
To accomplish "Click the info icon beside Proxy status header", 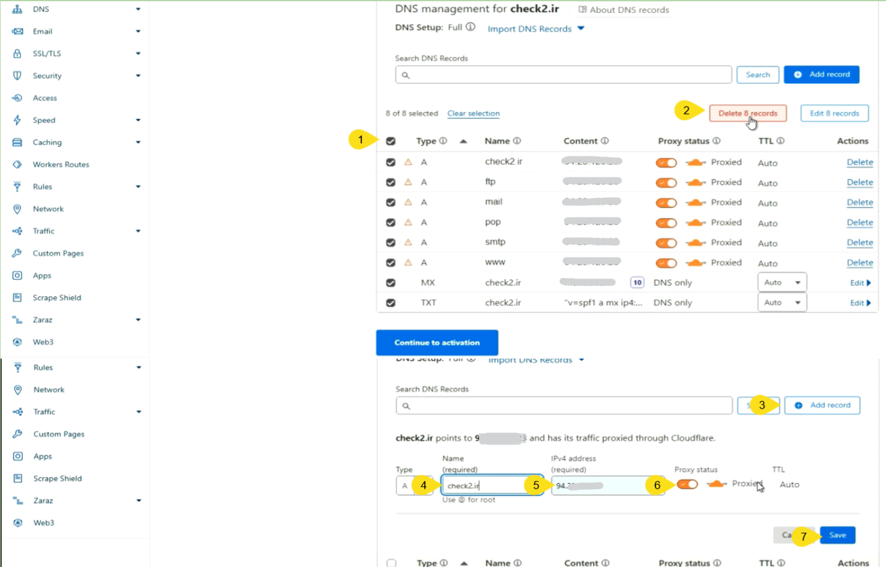I will click(716, 141).
